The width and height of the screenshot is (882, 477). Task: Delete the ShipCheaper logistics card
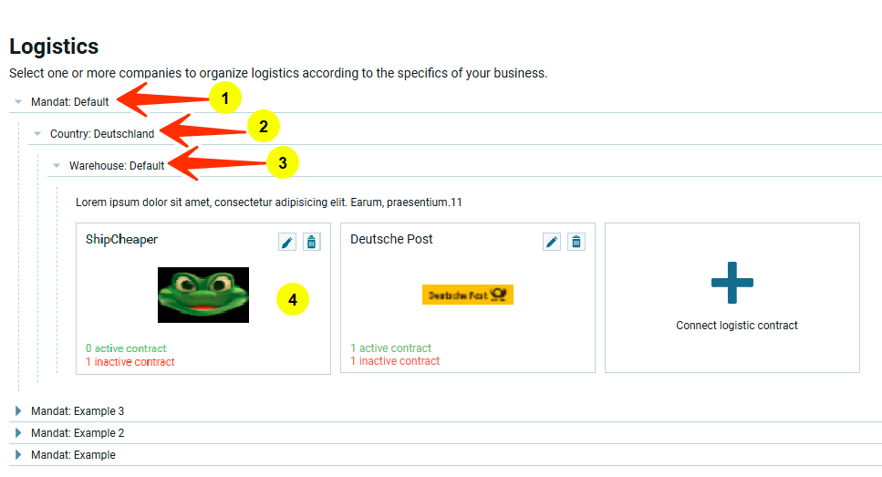[x=312, y=242]
